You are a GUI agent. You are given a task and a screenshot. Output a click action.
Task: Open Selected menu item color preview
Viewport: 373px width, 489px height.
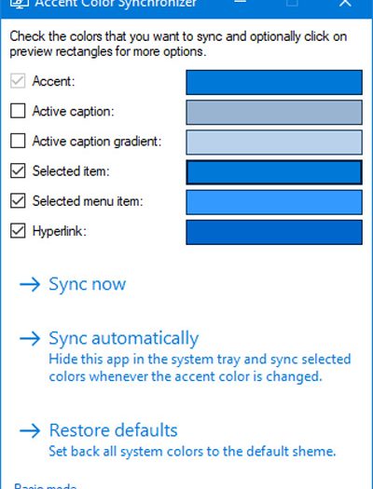[x=274, y=202]
